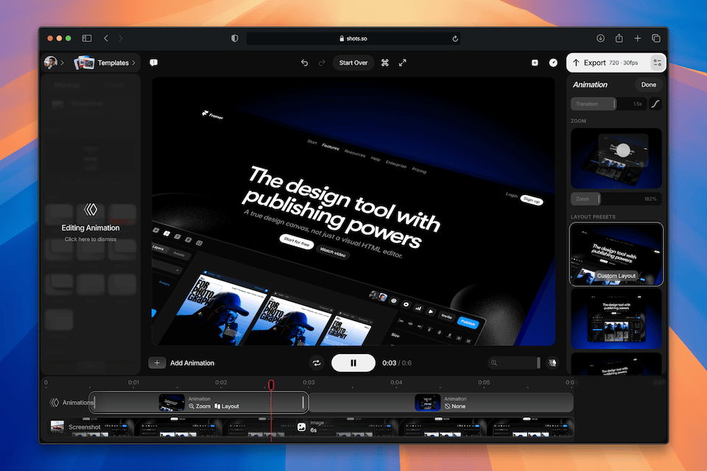Open the workspace switcher chevron beside the avatar
The height and width of the screenshot is (471, 707).
[62, 63]
